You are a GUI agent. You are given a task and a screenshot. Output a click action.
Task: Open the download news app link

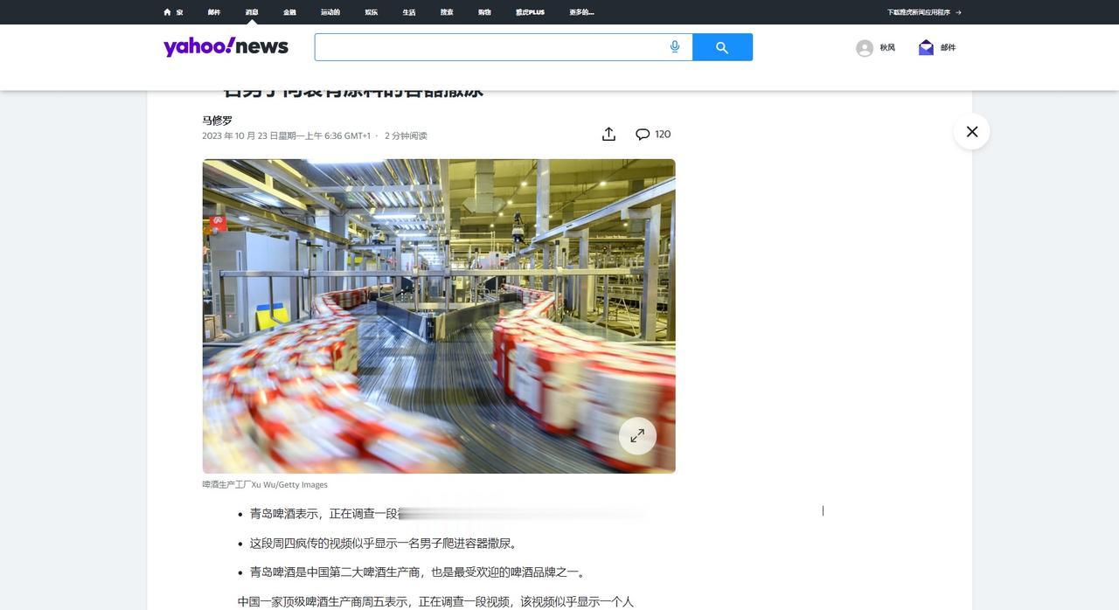tap(924, 12)
